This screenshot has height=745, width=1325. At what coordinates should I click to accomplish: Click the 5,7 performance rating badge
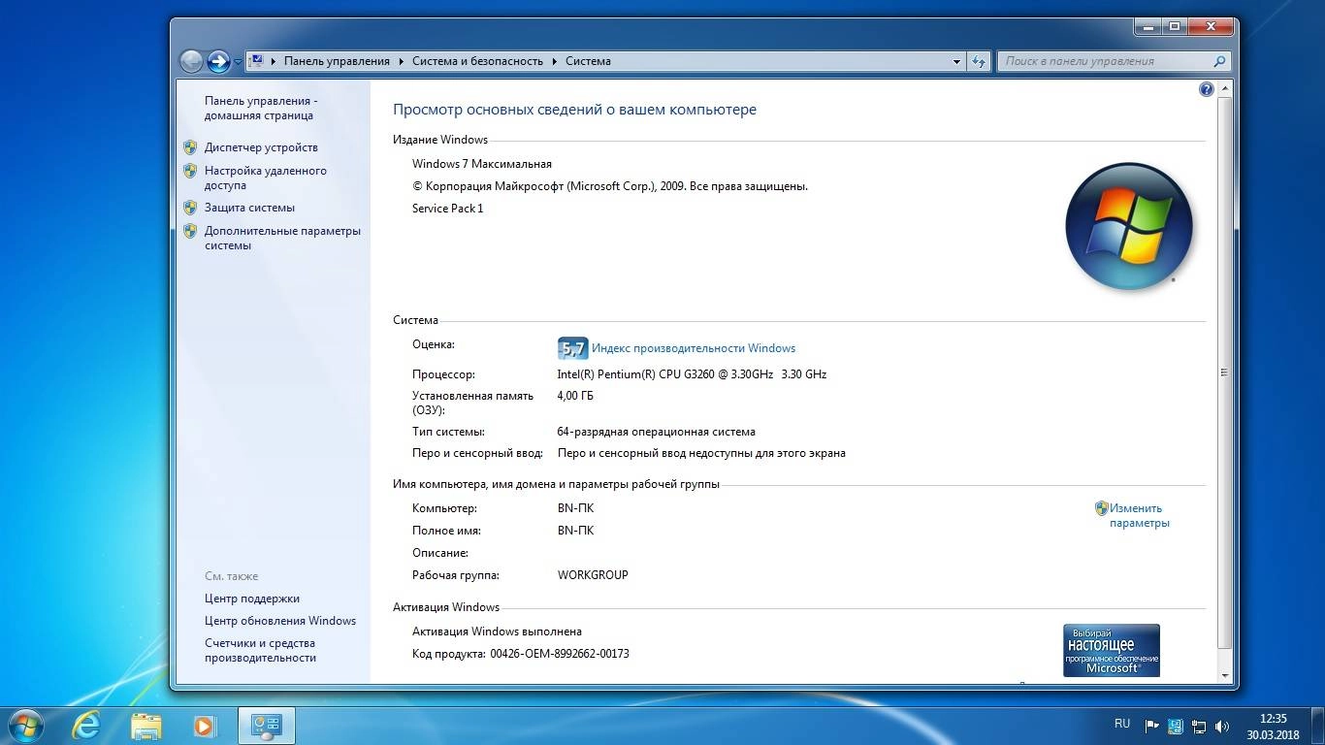572,348
